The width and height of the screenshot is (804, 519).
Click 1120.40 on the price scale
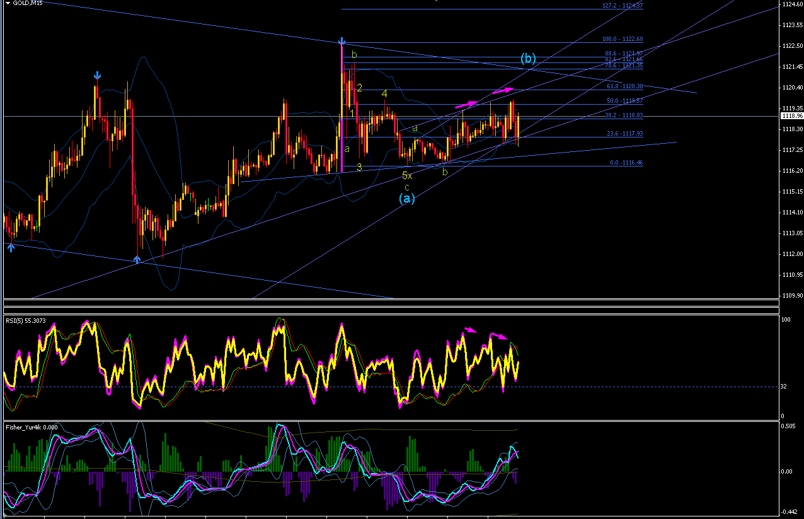791,88
